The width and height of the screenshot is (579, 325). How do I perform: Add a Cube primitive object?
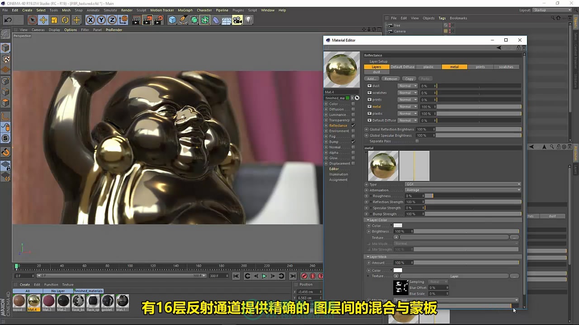172,20
